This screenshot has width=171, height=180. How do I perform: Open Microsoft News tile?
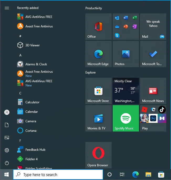click(x=153, y=91)
